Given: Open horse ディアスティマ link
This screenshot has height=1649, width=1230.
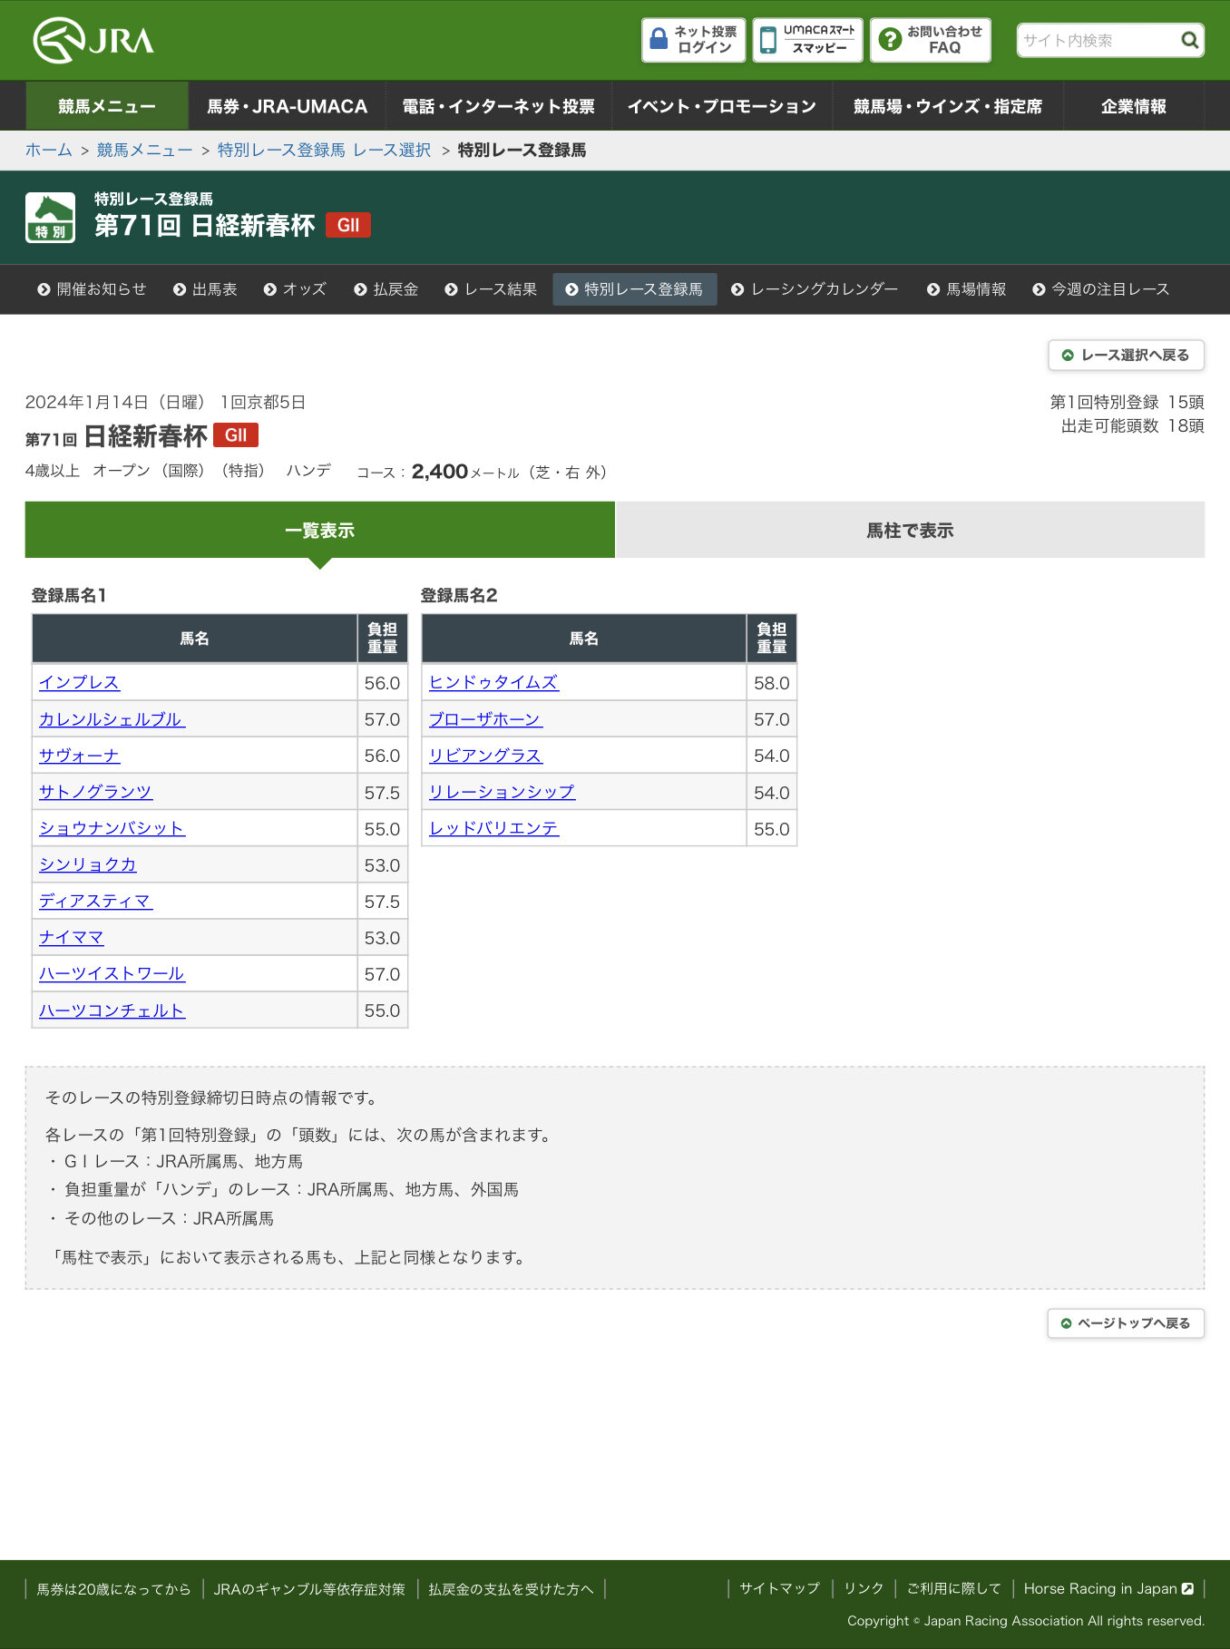Looking at the screenshot, I should point(95,901).
